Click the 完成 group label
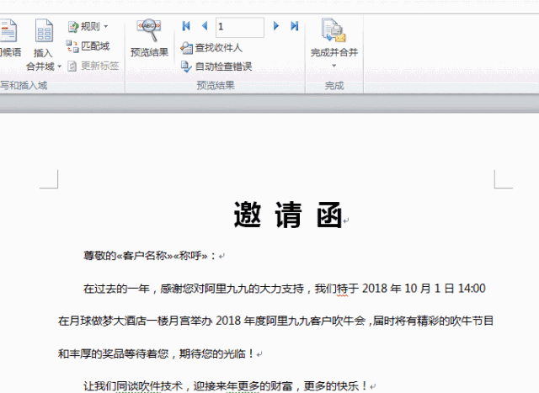The height and width of the screenshot is (393, 539). click(x=334, y=86)
